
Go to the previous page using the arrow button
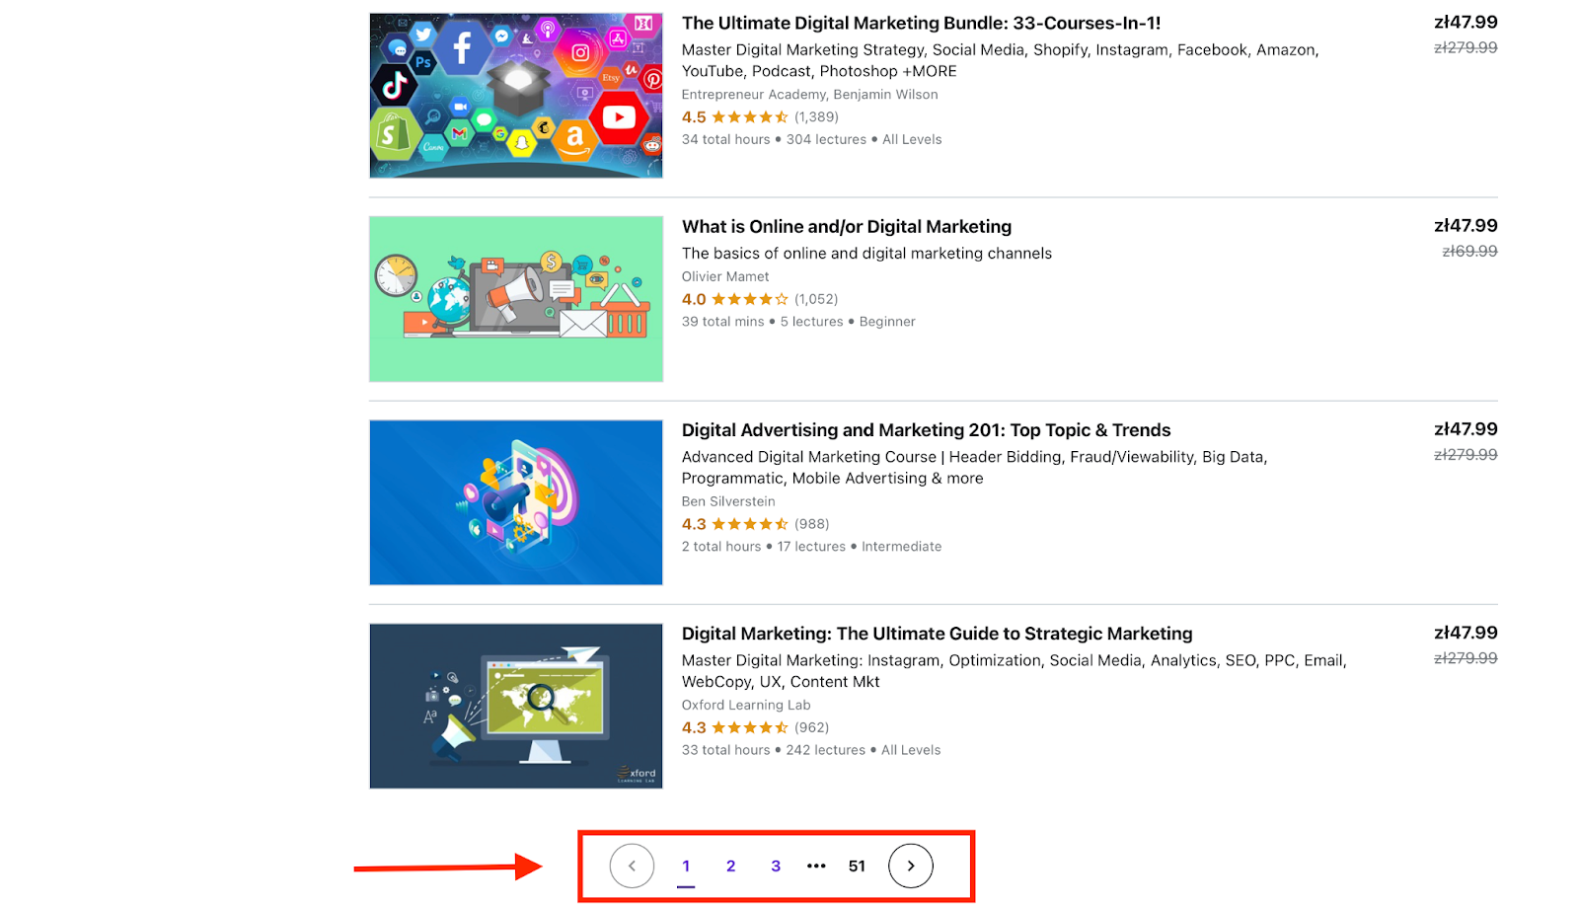coord(632,866)
